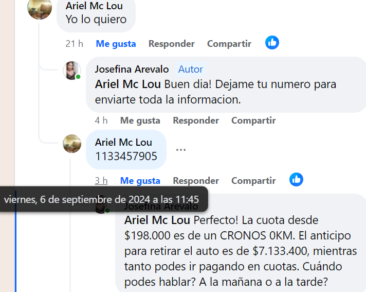Viewport: 366px width, 292px height.
Task: Click 'Responder' under 'Yo lo quiero' comment
Action: [172, 44]
